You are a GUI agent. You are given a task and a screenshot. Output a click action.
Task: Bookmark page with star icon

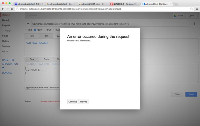pos(192,9)
